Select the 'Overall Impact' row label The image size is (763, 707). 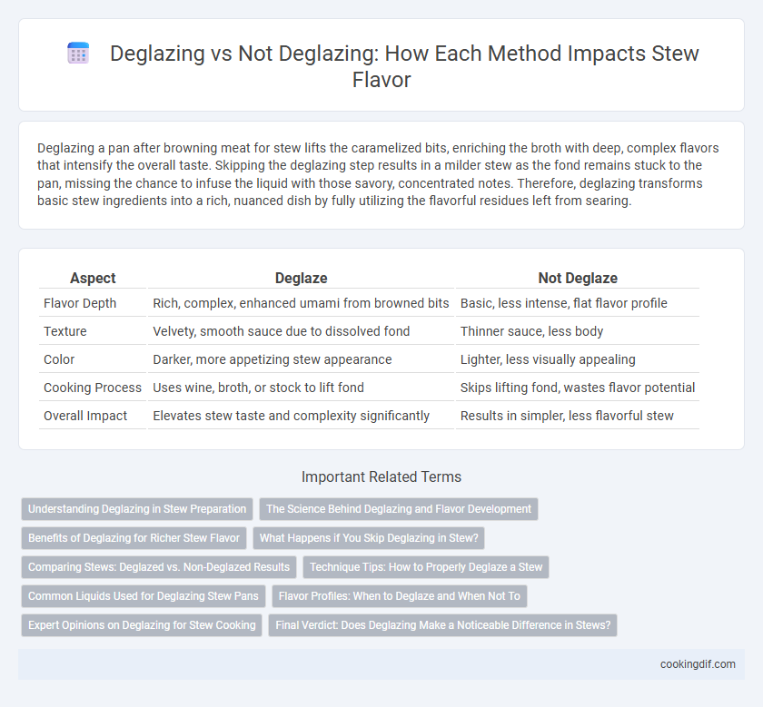85,416
